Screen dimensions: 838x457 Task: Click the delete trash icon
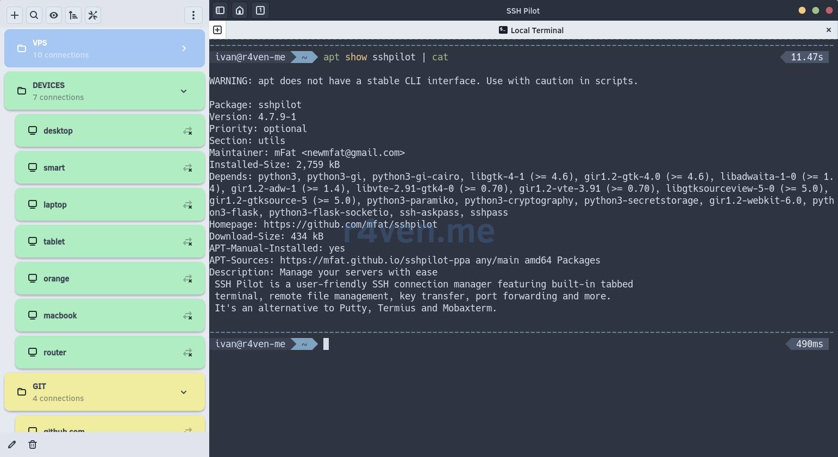[x=33, y=445]
